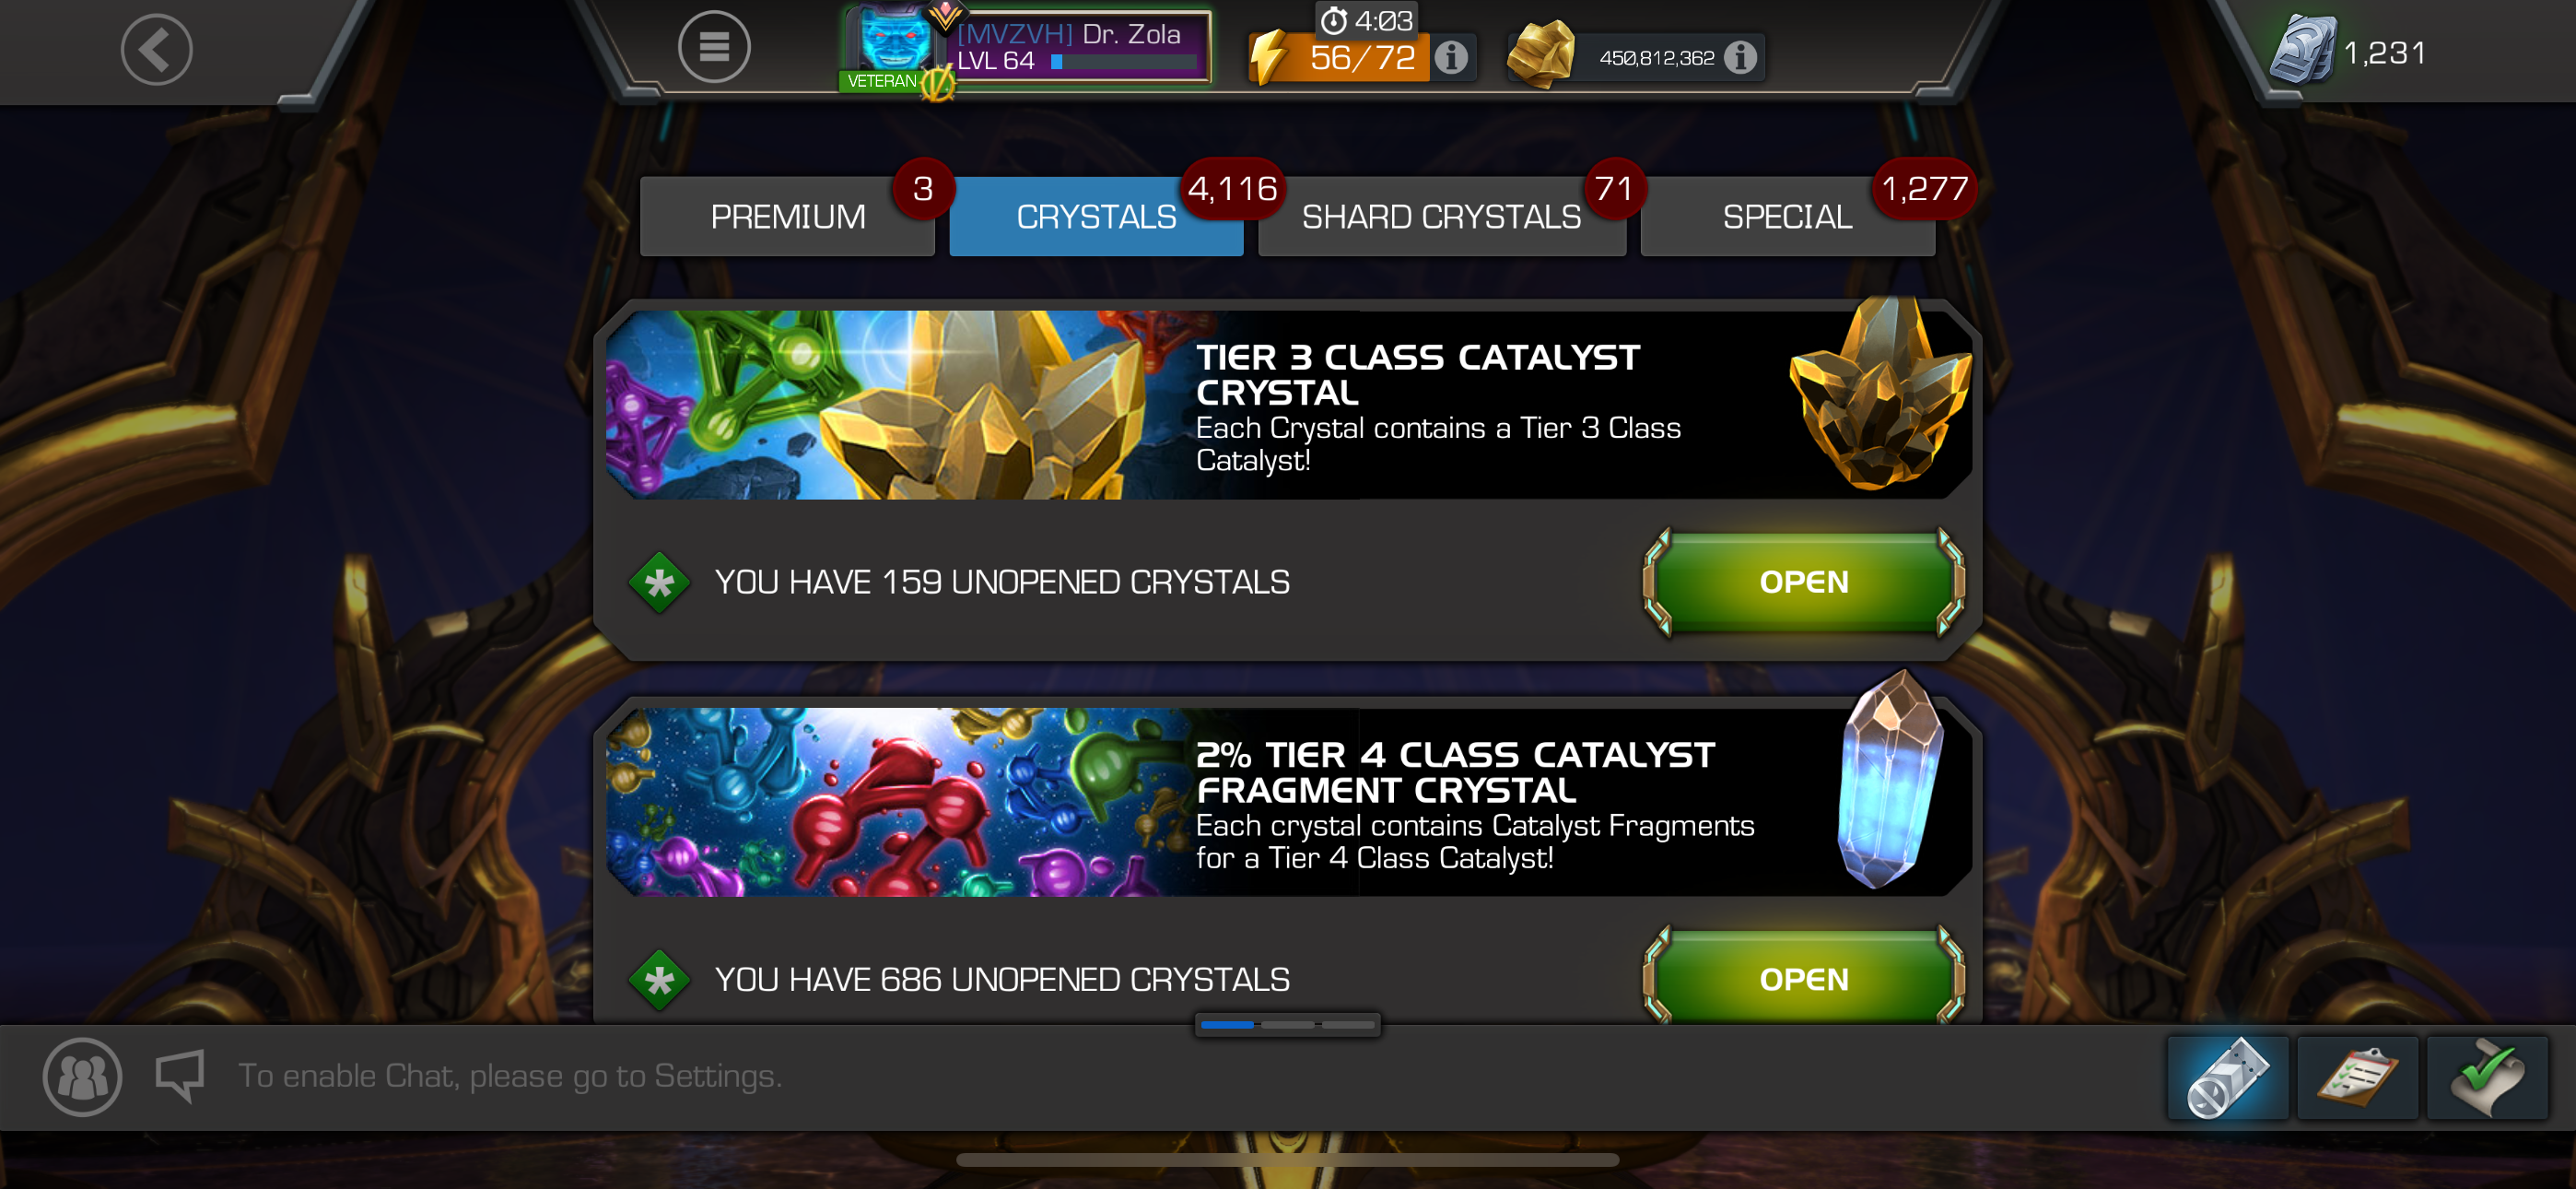Open the items stash icon

coord(2227,1077)
